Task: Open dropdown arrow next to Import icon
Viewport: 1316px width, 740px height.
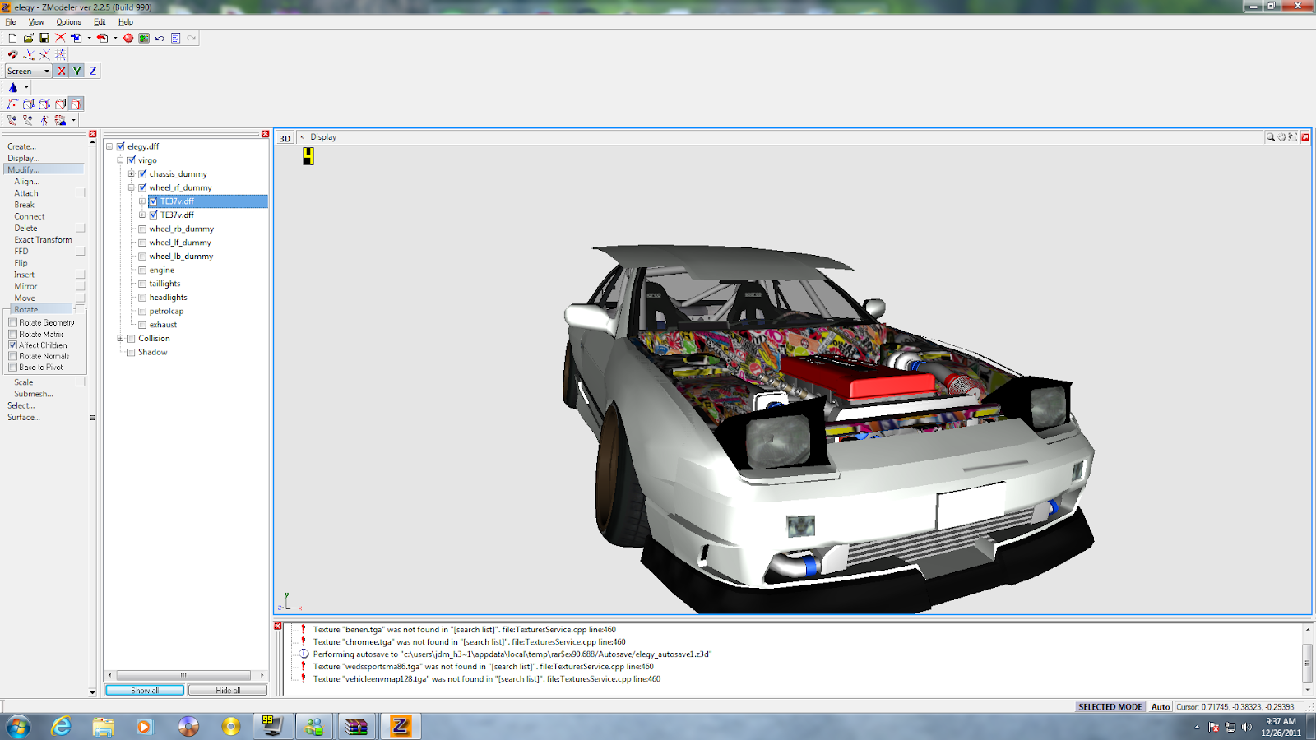Action: [89, 38]
